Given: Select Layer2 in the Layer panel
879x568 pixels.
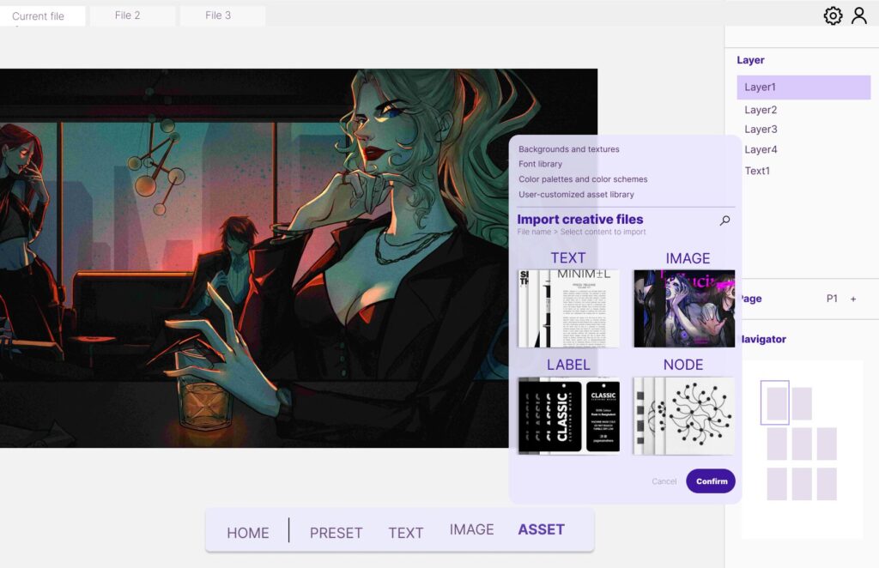Looking at the screenshot, I should (x=761, y=110).
